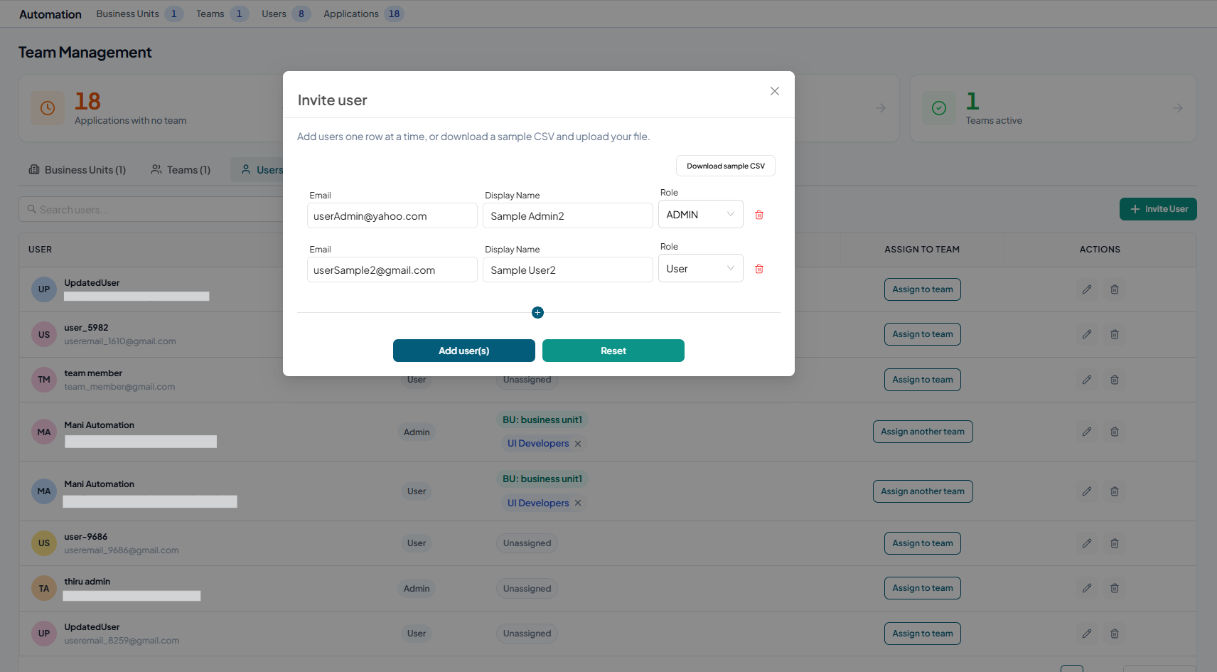Viewport: 1217px width, 672px height.
Task: Click the Sample Admin2 display name field
Action: point(568,215)
